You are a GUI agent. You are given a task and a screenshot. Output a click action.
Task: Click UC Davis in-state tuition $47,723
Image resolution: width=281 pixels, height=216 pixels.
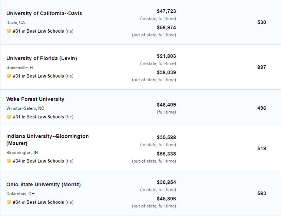point(166,11)
